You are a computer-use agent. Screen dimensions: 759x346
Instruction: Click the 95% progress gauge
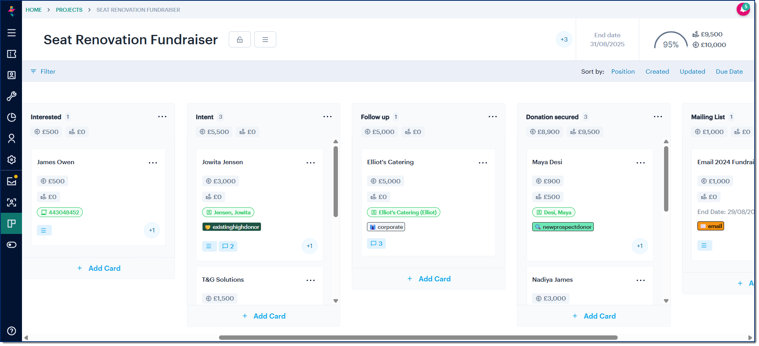click(671, 40)
